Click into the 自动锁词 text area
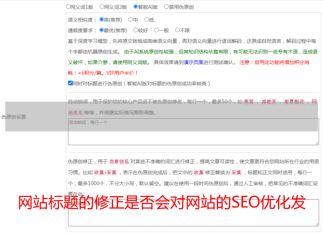The image size is (323, 233). [x=194, y=132]
